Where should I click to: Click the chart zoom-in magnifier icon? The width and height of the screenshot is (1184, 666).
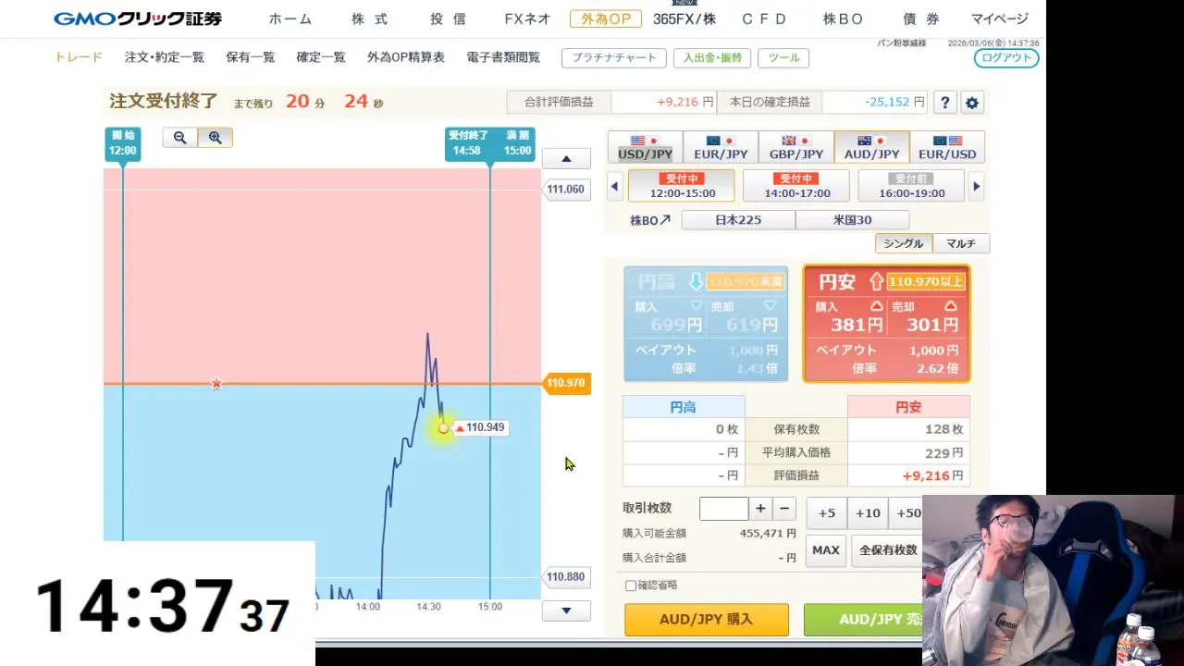tap(215, 138)
